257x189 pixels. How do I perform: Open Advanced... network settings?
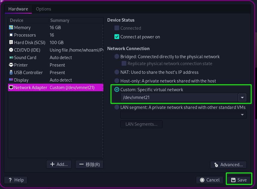coord(228,165)
